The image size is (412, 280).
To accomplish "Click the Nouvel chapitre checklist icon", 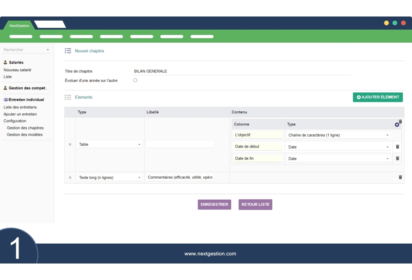I will [x=68, y=51].
